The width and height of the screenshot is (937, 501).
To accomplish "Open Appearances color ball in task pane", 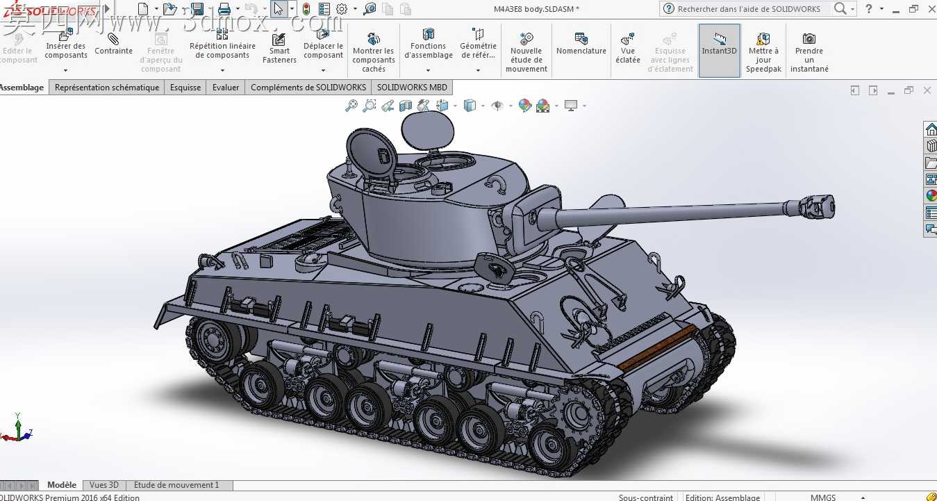I will [931, 196].
